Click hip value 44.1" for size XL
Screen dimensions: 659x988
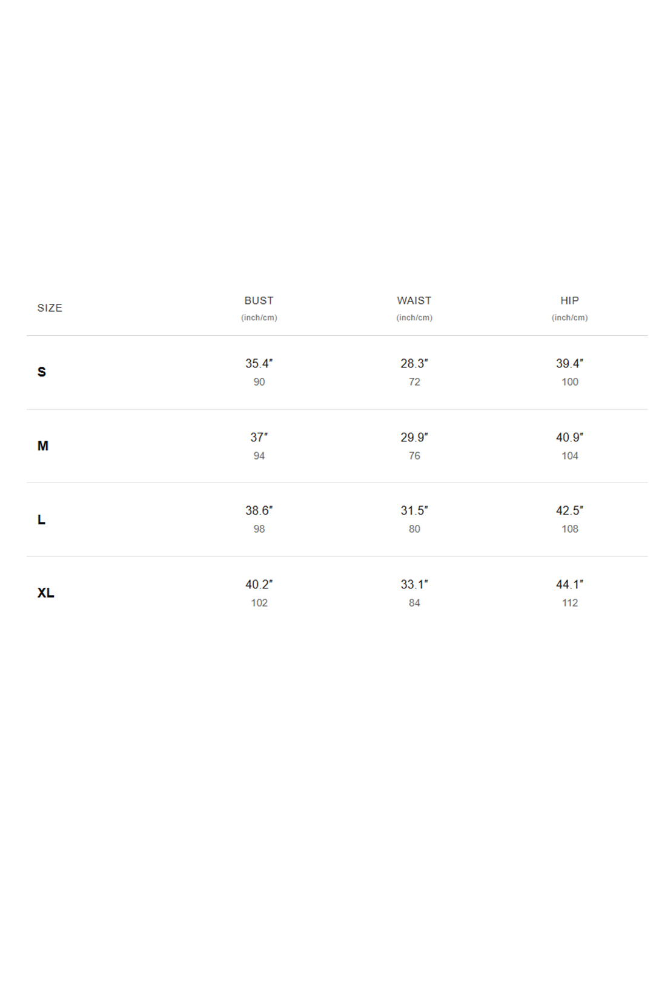click(x=569, y=584)
